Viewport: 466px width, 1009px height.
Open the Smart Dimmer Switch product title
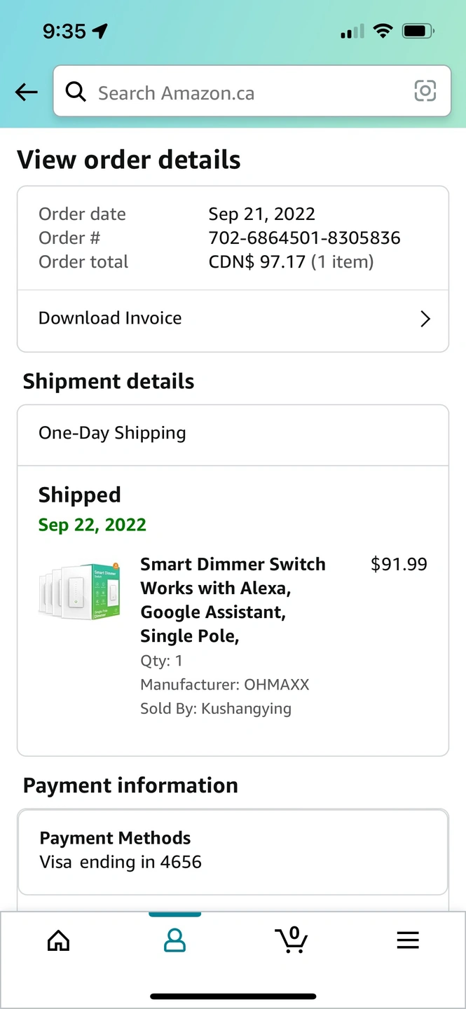click(x=233, y=600)
